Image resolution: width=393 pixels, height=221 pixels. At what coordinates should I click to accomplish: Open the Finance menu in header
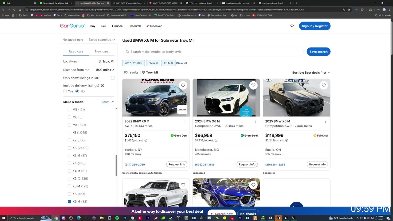pyautogui.click(x=117, y=26)
